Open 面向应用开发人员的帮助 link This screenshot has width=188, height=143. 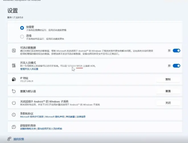[50, 129]
